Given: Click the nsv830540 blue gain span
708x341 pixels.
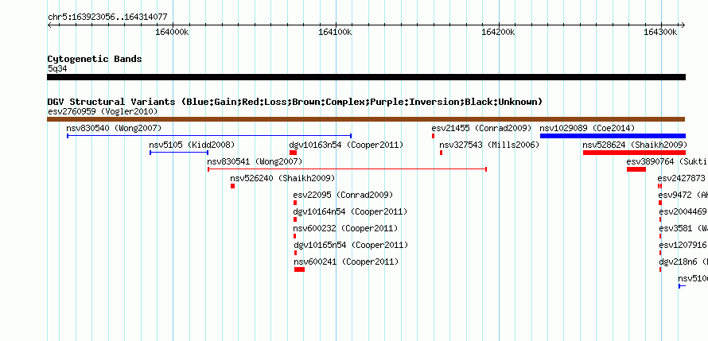Looking at the screenshot, I should pyautogui.click(x=209, y=136).
